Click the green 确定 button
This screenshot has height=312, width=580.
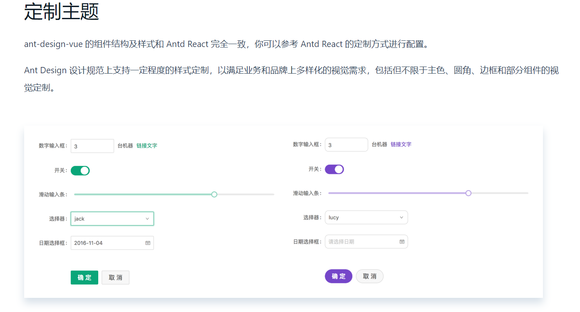(85, 277)
